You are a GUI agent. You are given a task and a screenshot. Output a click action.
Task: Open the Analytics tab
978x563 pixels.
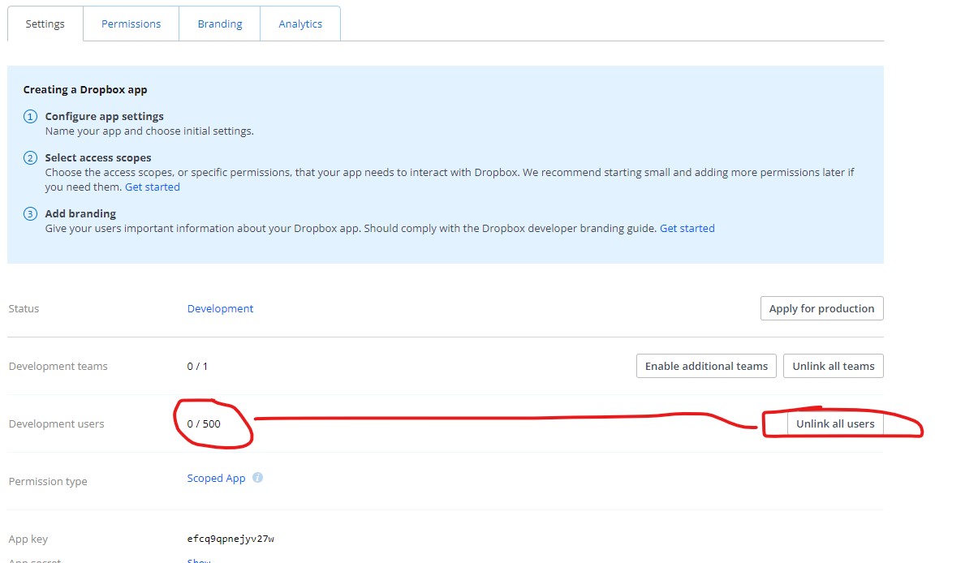[x=300, y=24]
